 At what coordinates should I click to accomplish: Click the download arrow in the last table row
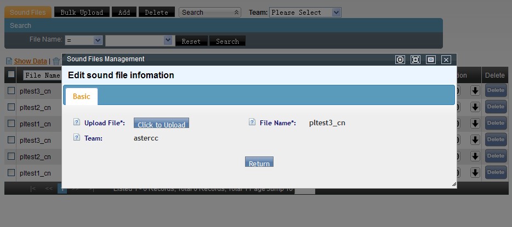(475, 173)
